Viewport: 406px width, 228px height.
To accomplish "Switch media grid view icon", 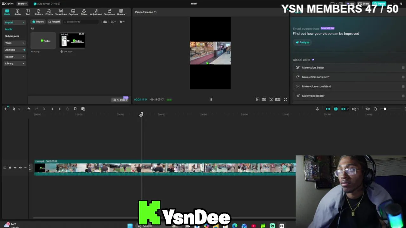I will click(105, 22).
